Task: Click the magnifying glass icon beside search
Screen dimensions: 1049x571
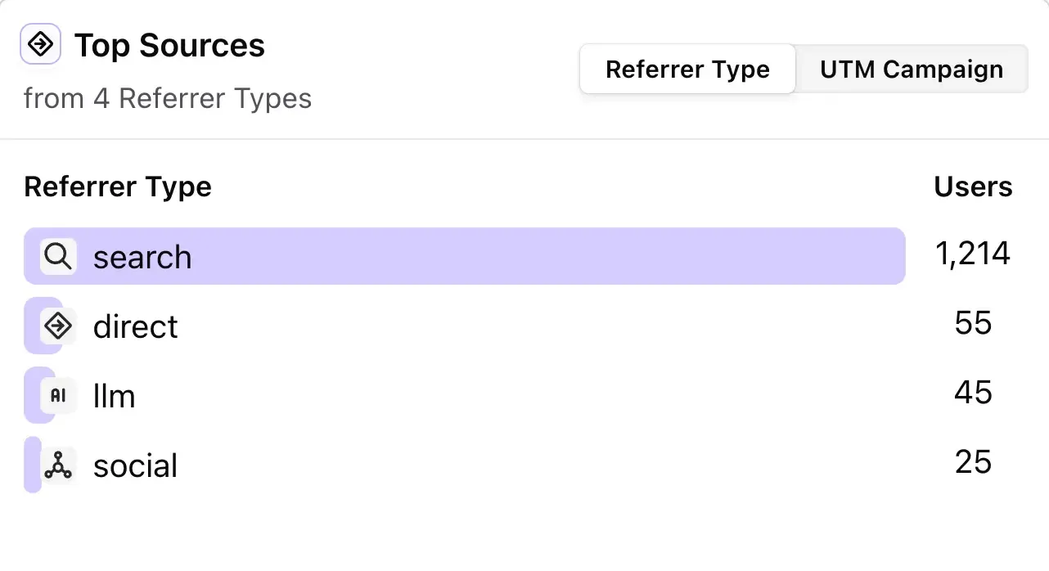Action: [x=57, y=256]
